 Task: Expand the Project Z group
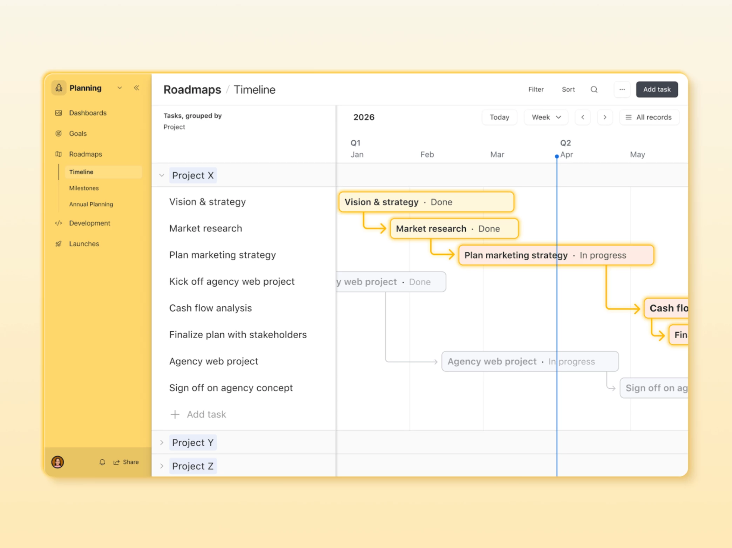(162, 466)
